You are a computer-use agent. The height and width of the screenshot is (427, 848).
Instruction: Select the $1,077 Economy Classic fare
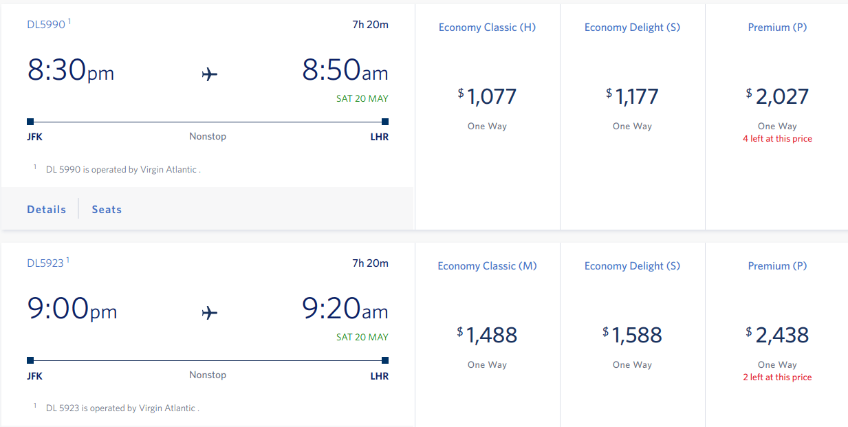pos(488,96)
